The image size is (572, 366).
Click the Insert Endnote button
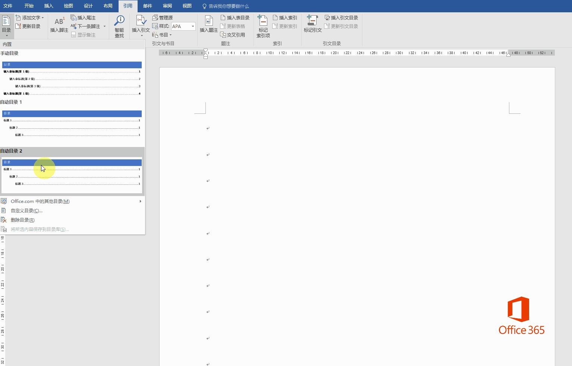tap(83, 18)
